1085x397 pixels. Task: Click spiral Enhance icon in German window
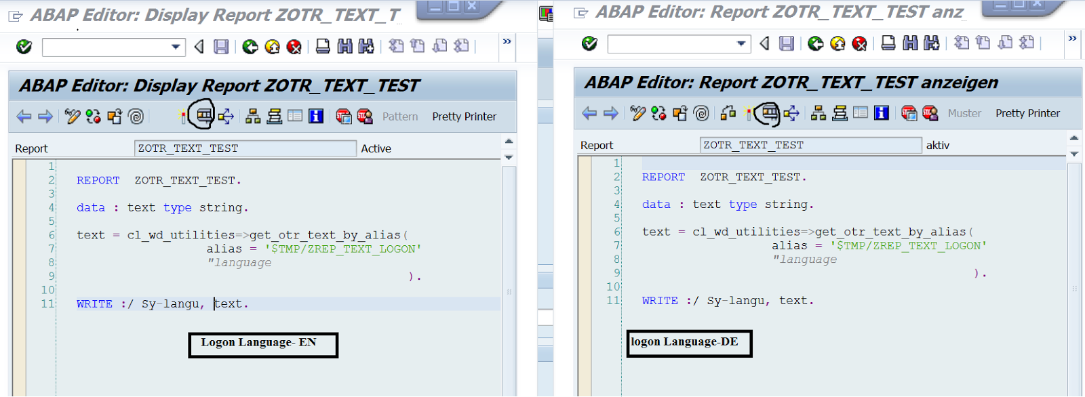tap(702, 113)
